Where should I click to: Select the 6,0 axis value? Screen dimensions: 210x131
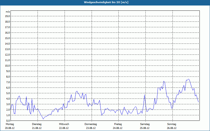click(x=8, y=88)
